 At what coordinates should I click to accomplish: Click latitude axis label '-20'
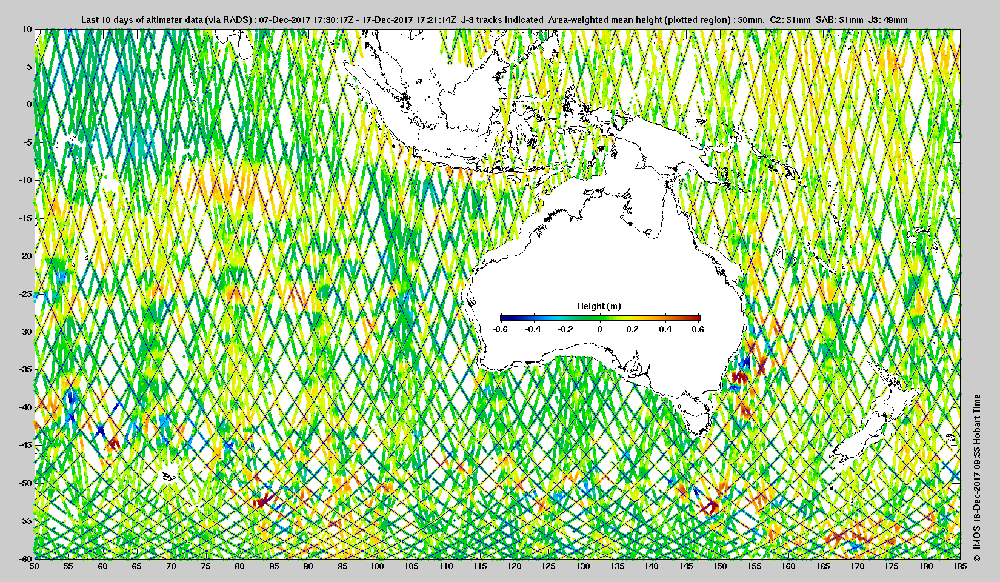(25, 256)
